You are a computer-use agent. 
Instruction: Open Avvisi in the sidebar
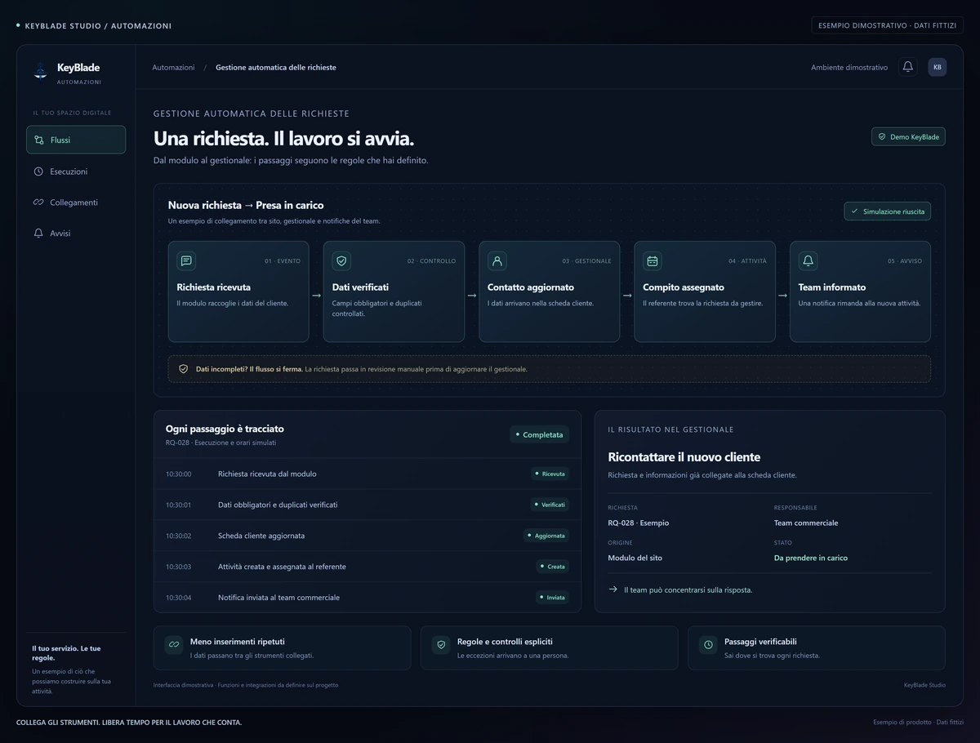[x=76, y=234]
